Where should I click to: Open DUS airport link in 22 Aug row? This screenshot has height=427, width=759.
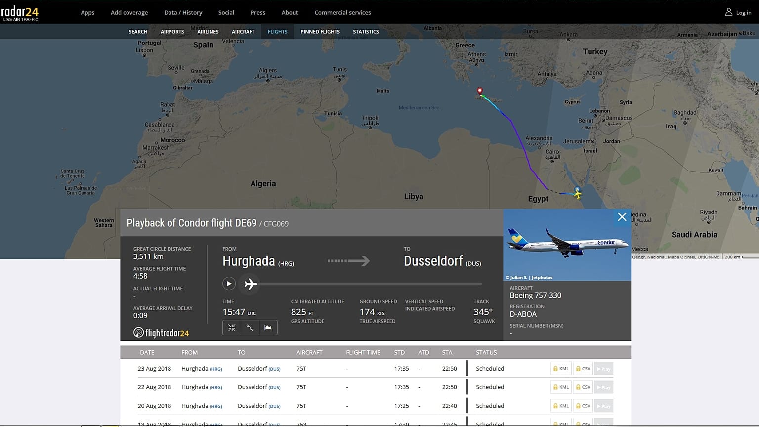tap(274, 388)
